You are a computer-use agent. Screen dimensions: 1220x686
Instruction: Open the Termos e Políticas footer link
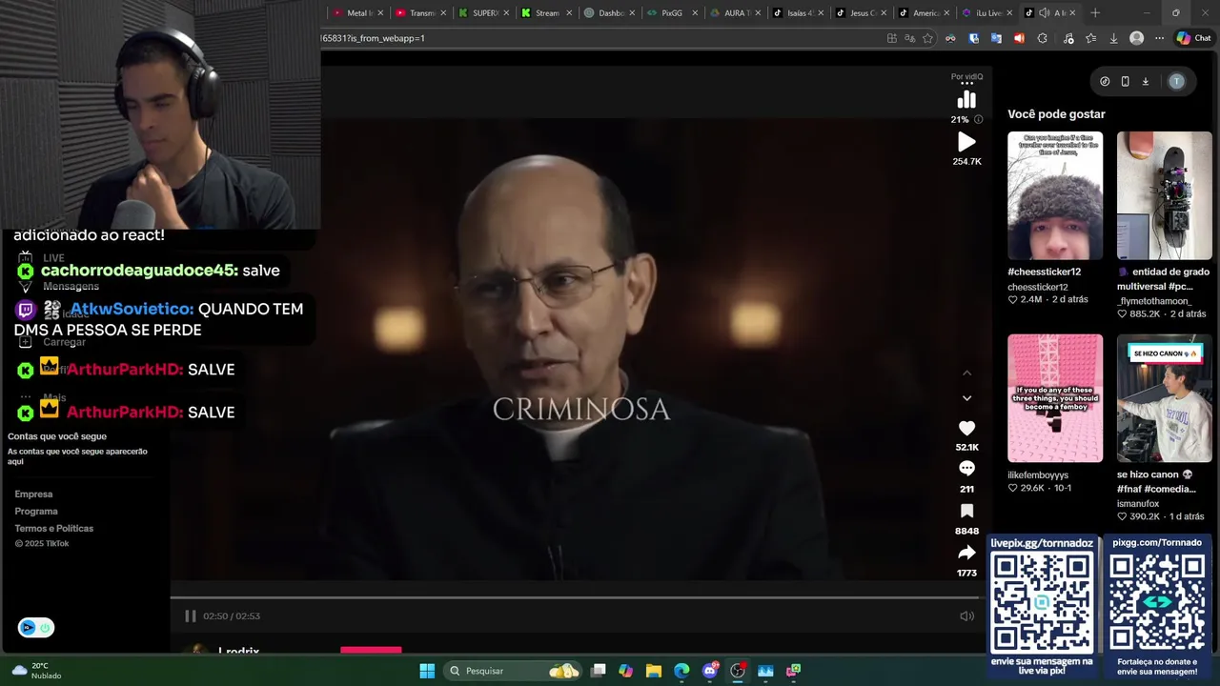pyautogui.click(x=54, y=529)
